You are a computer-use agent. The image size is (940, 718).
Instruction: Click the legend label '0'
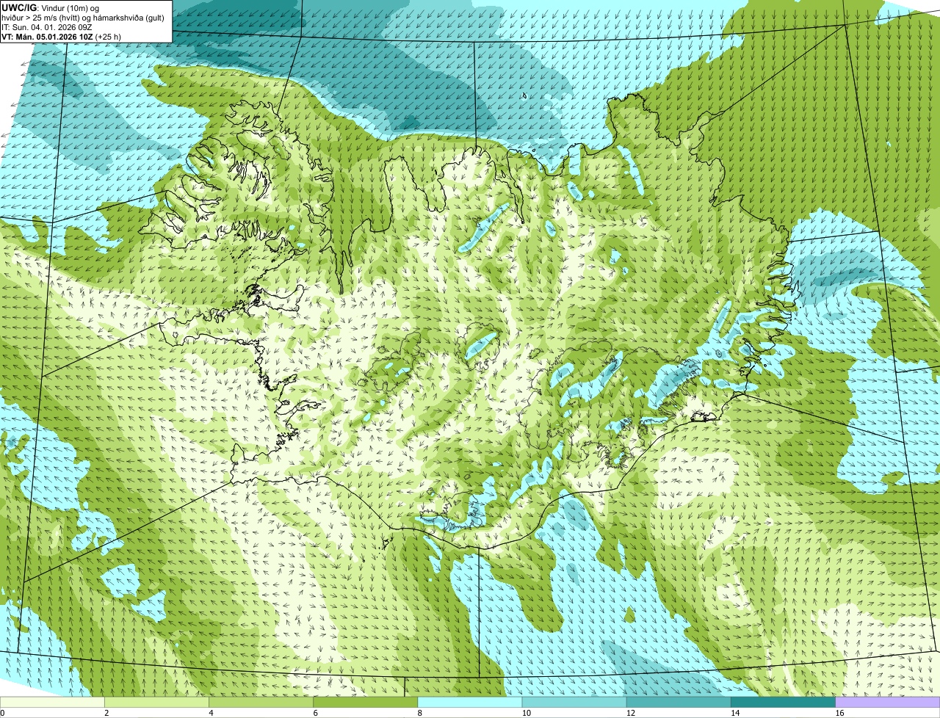(2, 713)
